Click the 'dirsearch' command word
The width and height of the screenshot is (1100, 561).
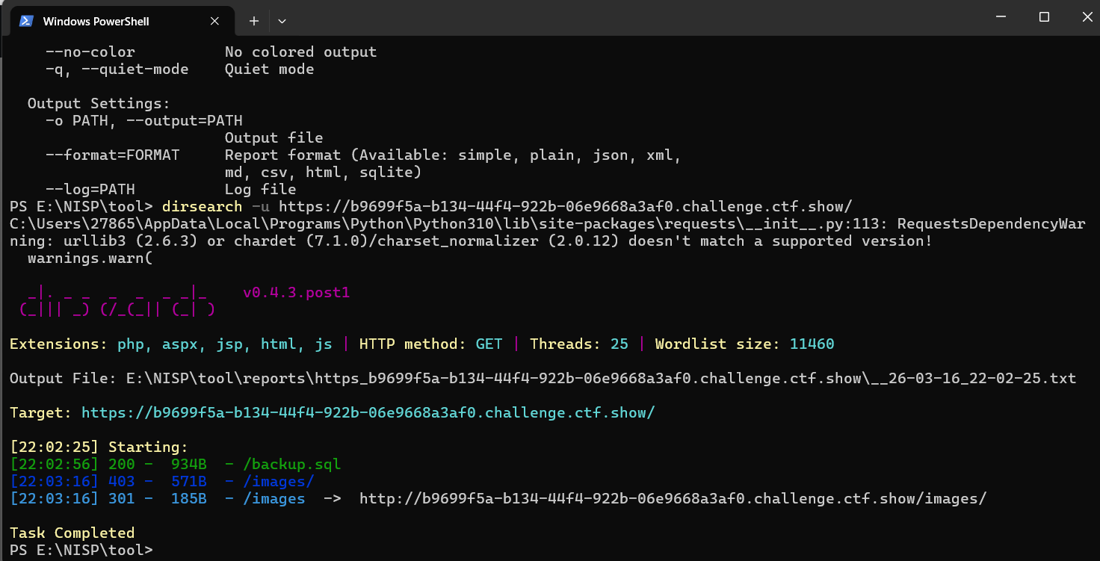[x=202, y=206]
